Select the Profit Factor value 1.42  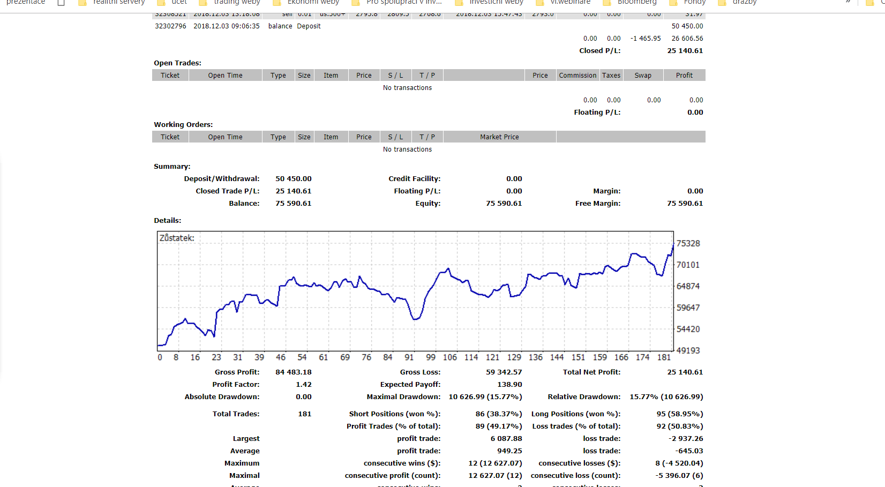coord(304,385)
